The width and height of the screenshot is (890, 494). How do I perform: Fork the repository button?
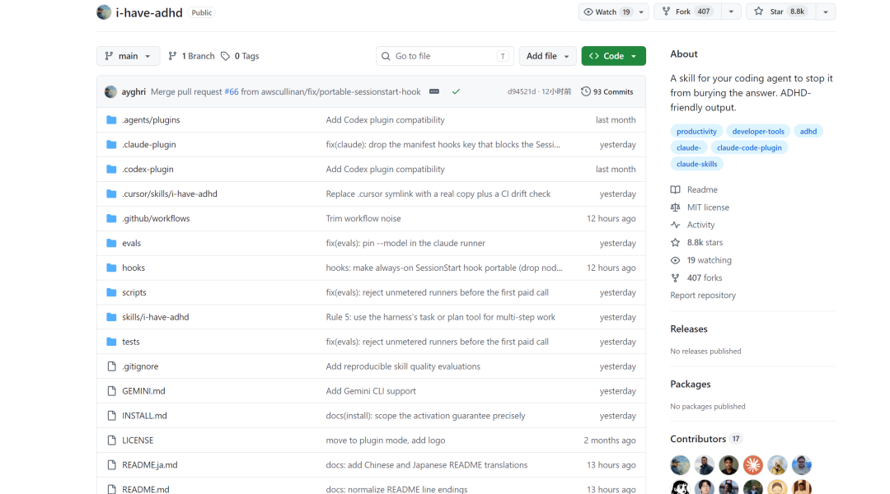coord(688,12)
